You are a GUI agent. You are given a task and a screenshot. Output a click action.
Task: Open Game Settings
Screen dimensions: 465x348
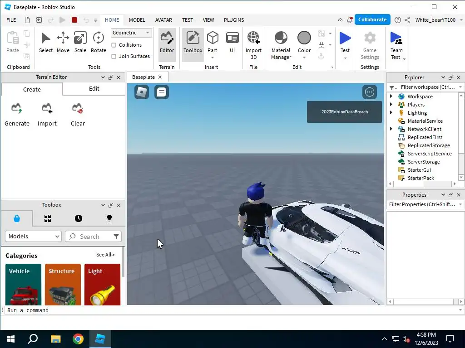click(370, 45)
